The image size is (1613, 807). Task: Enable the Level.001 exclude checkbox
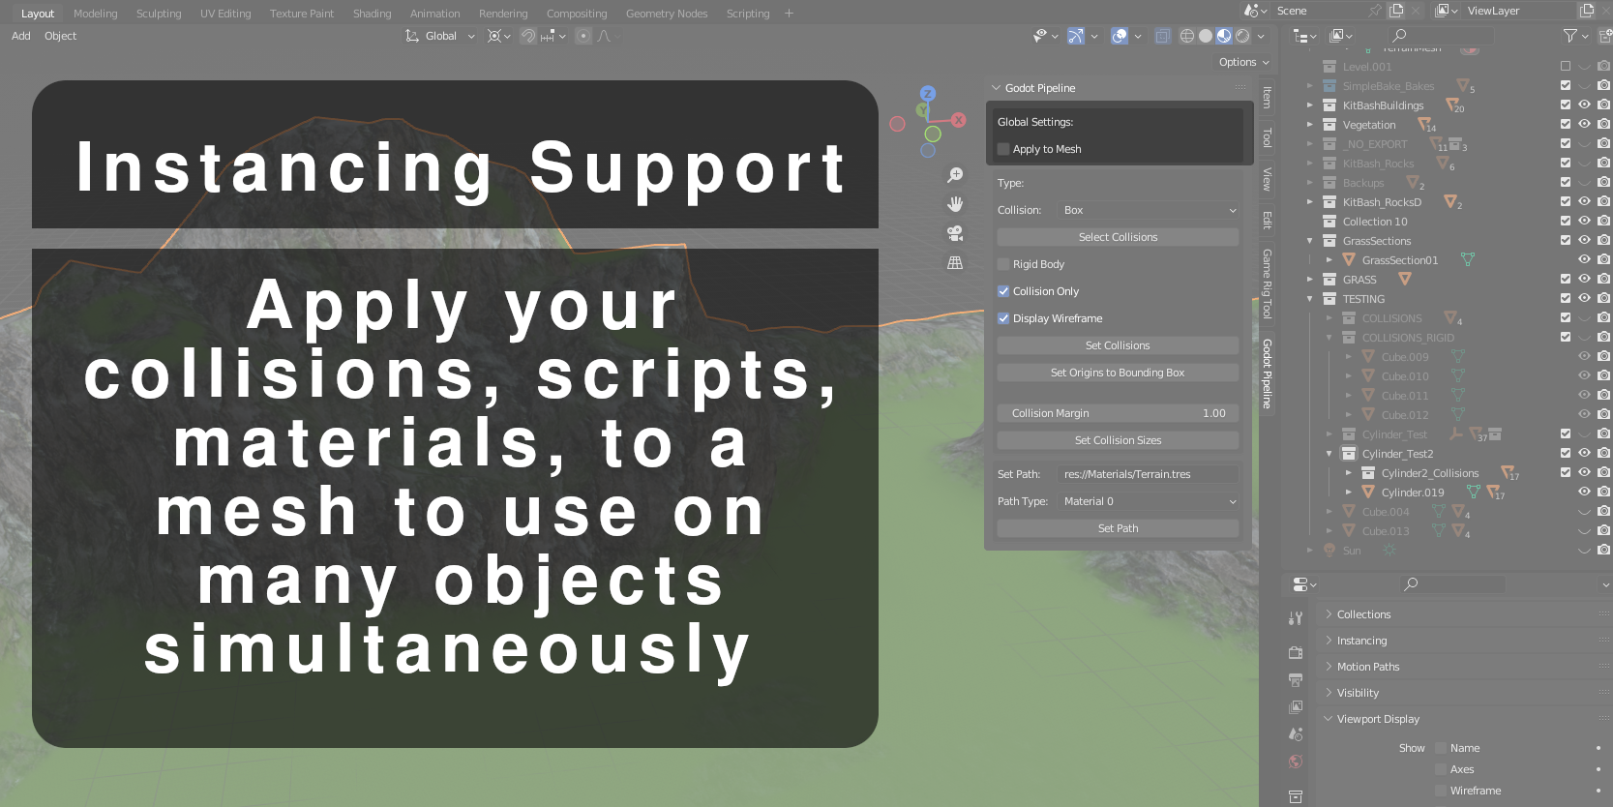click(1566, 66)
